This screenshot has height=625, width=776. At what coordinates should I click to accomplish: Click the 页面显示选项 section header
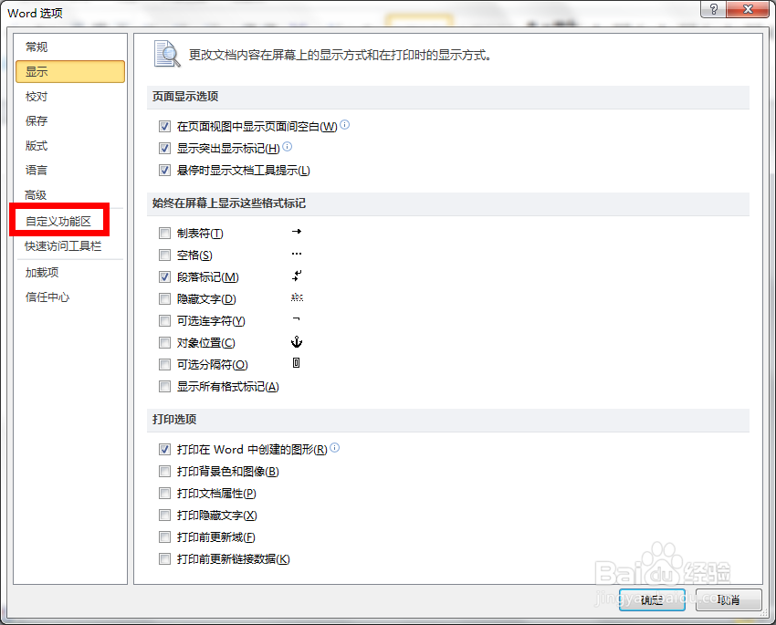[185, 97]
